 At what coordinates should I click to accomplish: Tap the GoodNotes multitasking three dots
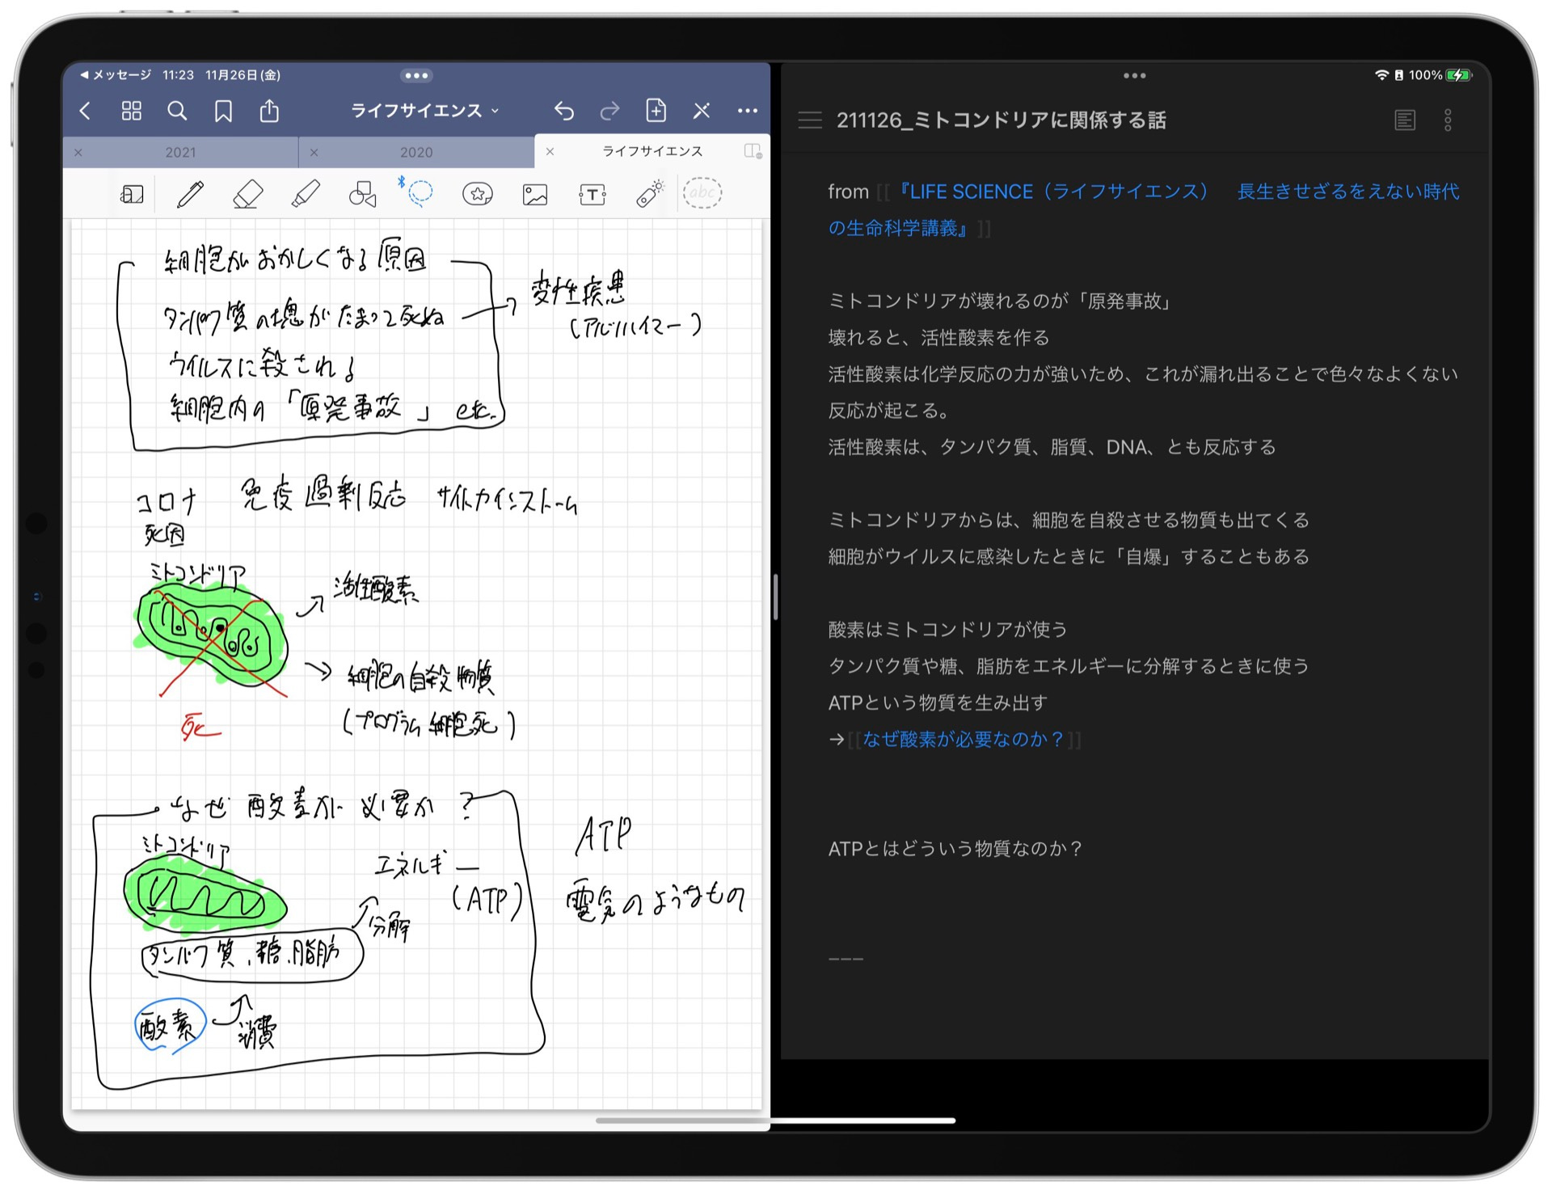(x=416, y=75)
